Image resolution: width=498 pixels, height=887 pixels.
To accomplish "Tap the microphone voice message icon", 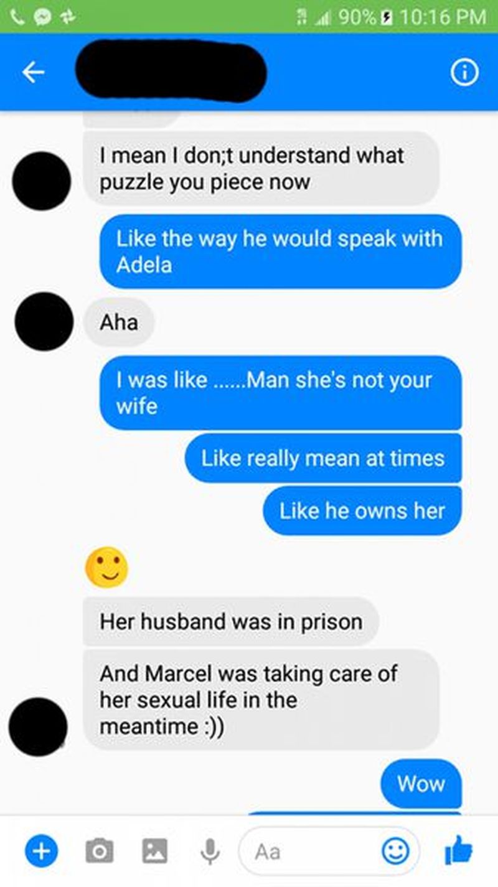I will pos(210,851).
